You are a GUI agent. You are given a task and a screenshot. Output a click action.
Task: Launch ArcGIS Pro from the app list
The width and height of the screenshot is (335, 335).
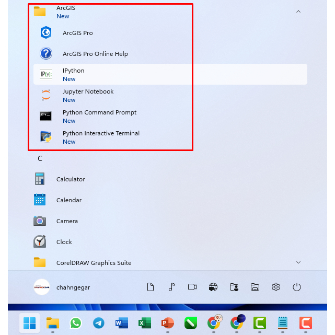pyautogui.click(x=77, y=33)
